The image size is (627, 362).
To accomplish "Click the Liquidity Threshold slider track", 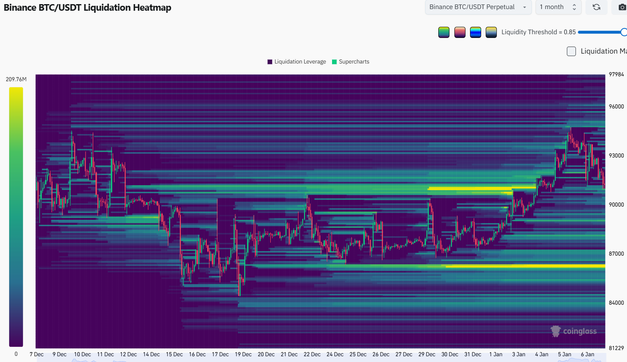I will tap(599, 32).
